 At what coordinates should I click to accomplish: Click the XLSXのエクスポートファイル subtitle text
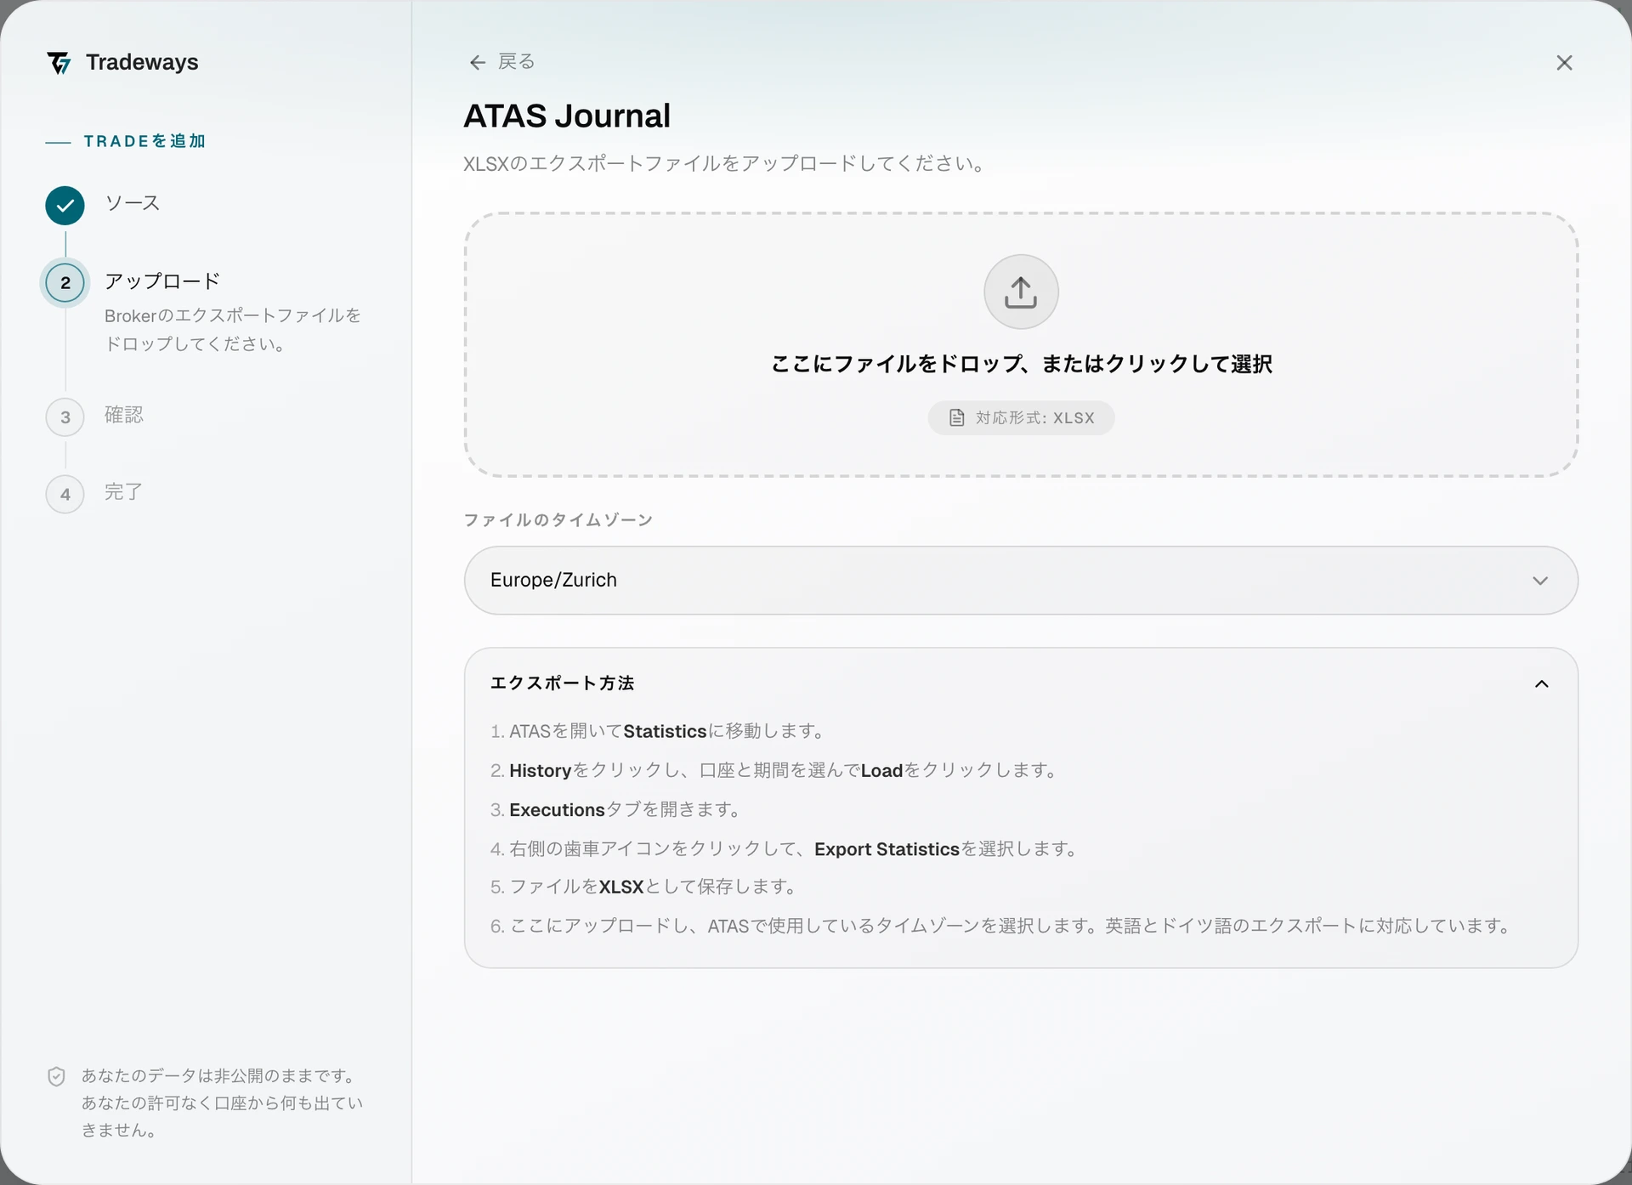(x=726, y=164)
